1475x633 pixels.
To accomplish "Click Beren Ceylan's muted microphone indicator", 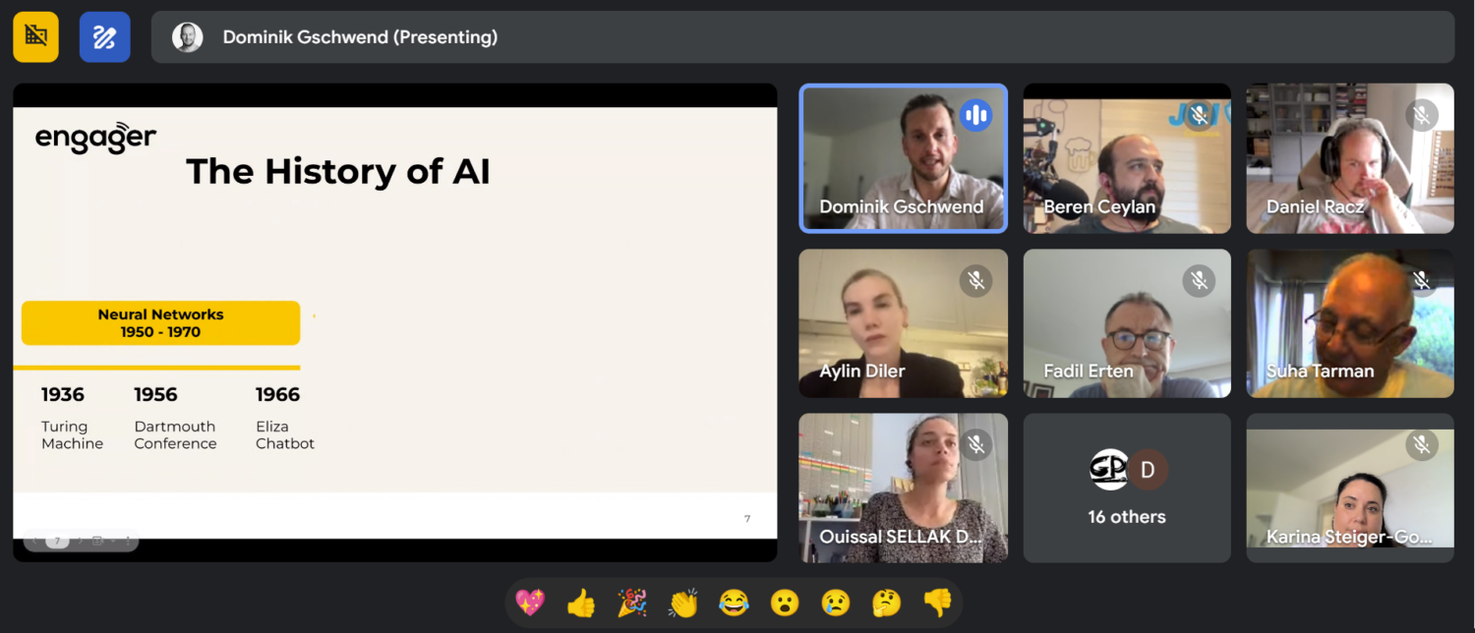I will click(x=1199, y=115).
